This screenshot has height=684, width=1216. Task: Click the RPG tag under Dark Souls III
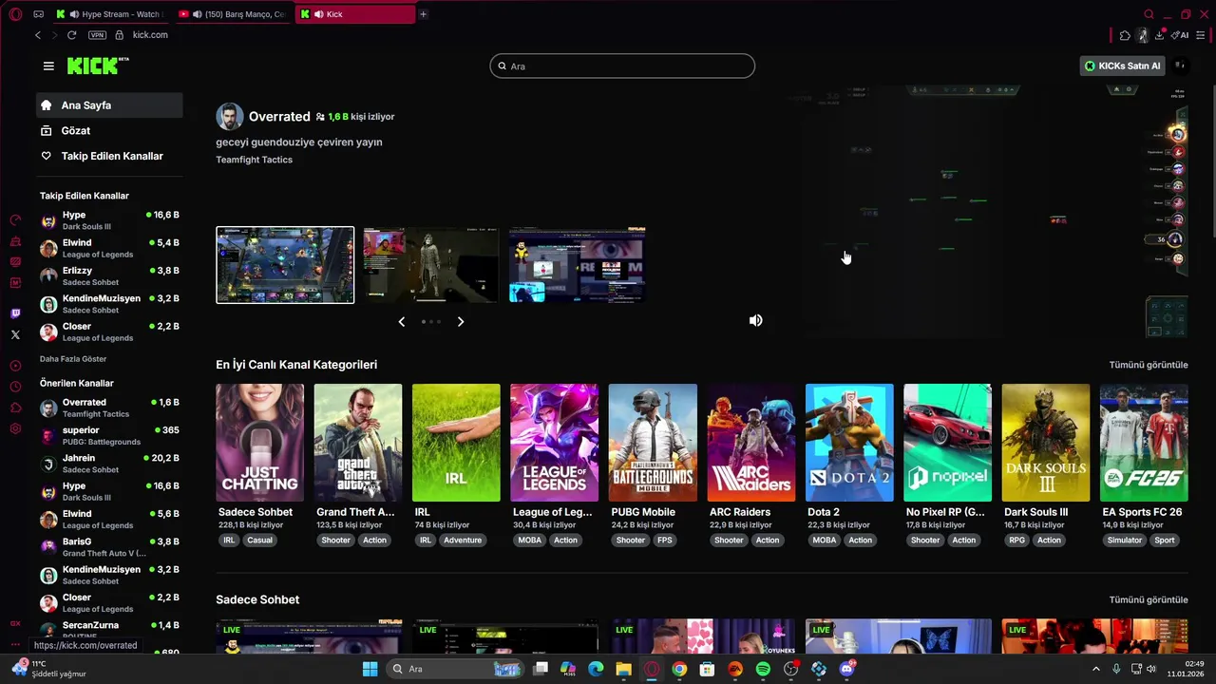tap(1016, 540)
